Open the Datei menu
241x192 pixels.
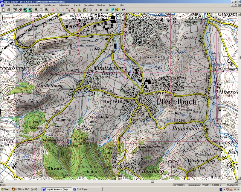point(7,6)
